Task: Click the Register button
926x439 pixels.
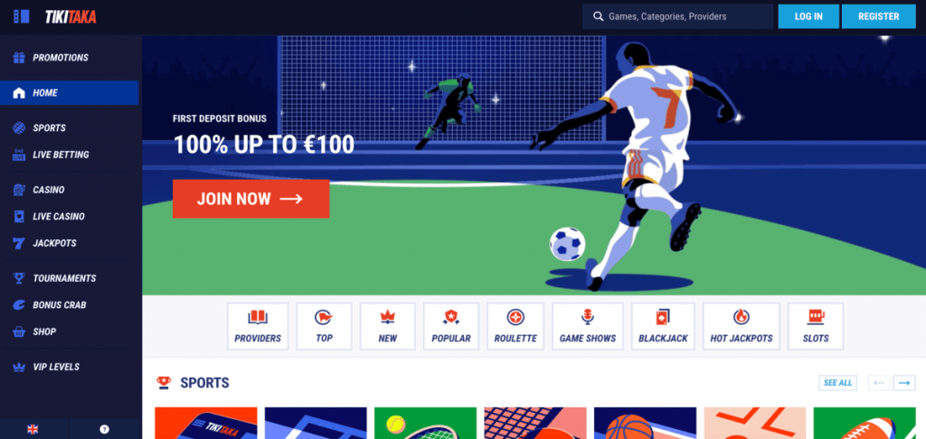Action: (879, 16)
